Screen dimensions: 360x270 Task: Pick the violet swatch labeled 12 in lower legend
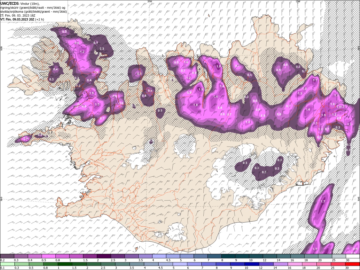(266, 264)
